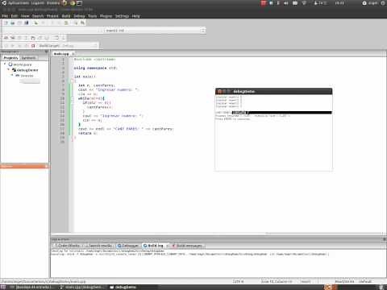Click the Debugging windows toolbar icon
This screenshot has height=290, width=387.
click(x=56, y=38)
